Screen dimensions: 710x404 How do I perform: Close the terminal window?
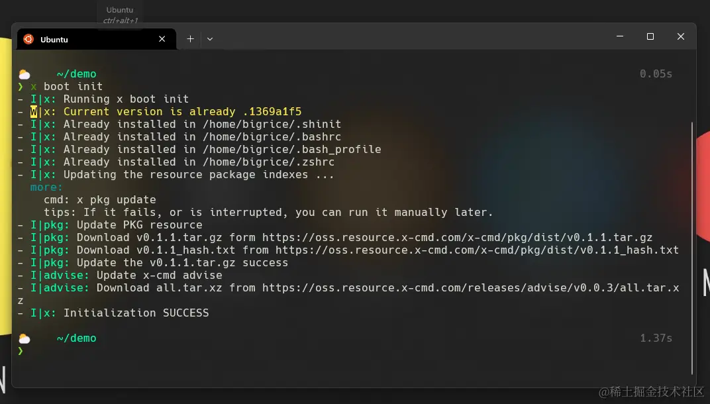(680, 37)
